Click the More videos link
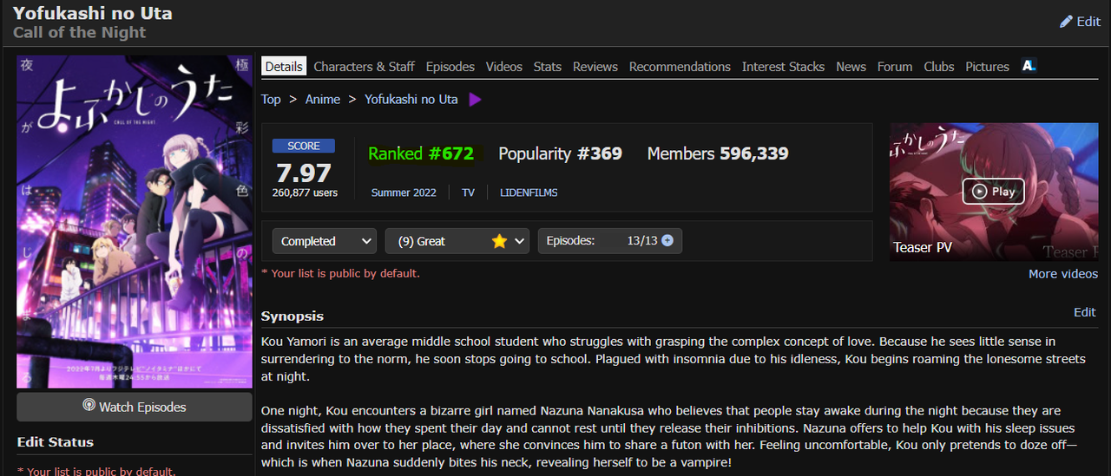Image resolution: width=1111 pixels, height=476 pixels. pos(1063,274)
